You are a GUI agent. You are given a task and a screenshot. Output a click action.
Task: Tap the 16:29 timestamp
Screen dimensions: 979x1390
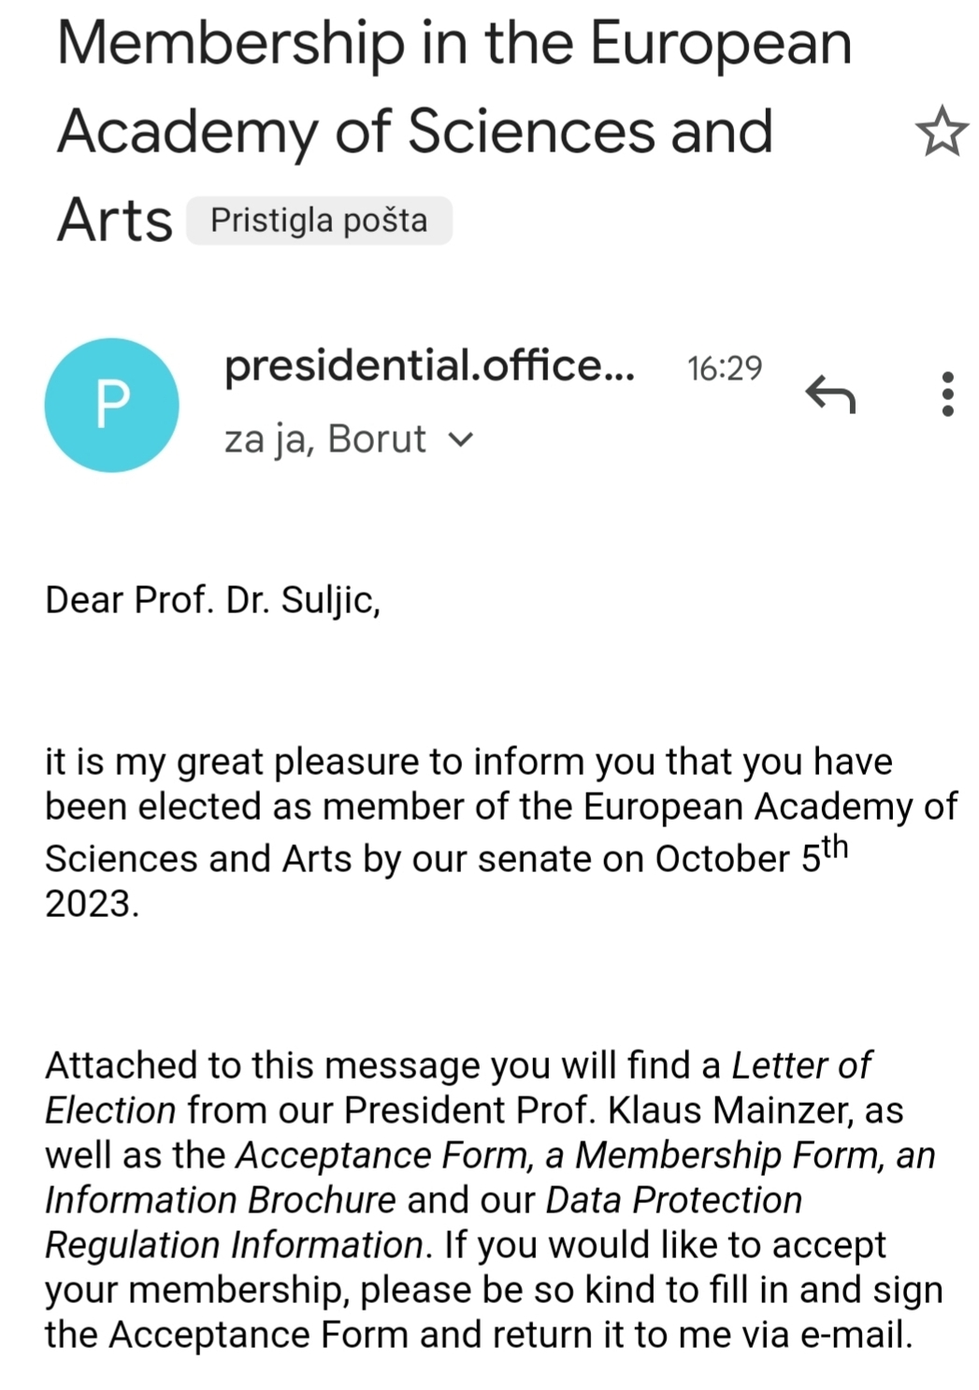pyautogui.click(x=725, y=368)
